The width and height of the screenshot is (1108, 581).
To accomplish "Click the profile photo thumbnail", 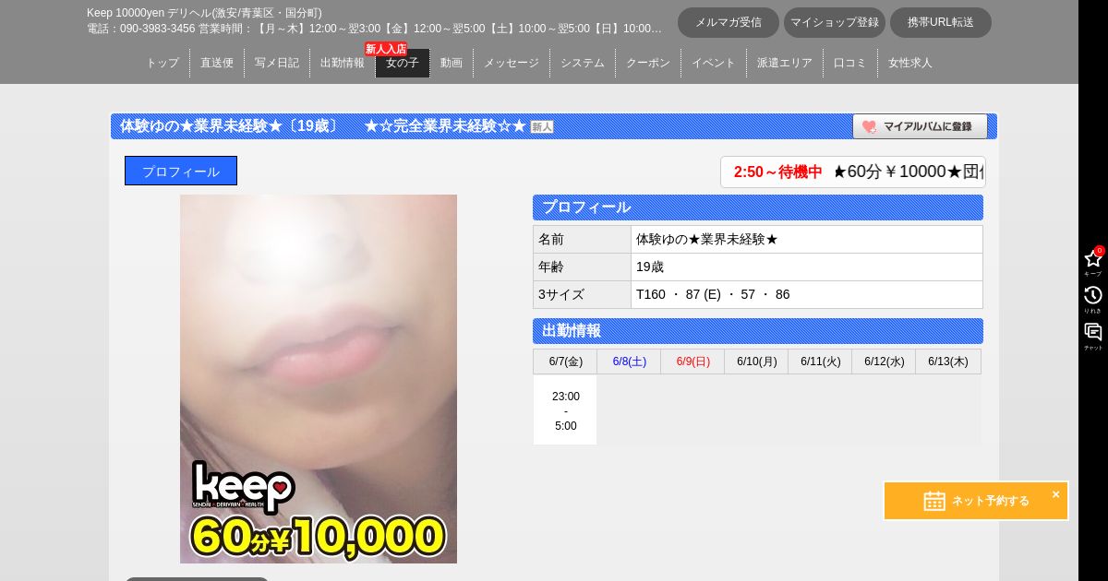I will (319, 379).
